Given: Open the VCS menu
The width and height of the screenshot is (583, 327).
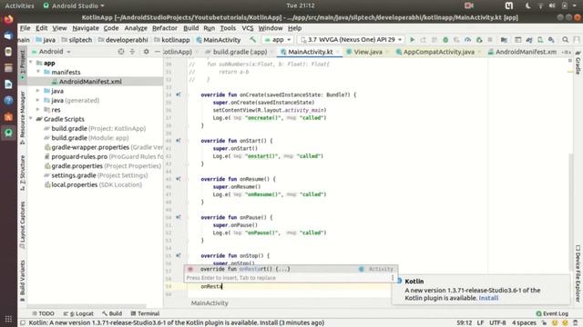Looking at the screenshot, I should click(248, 28).
